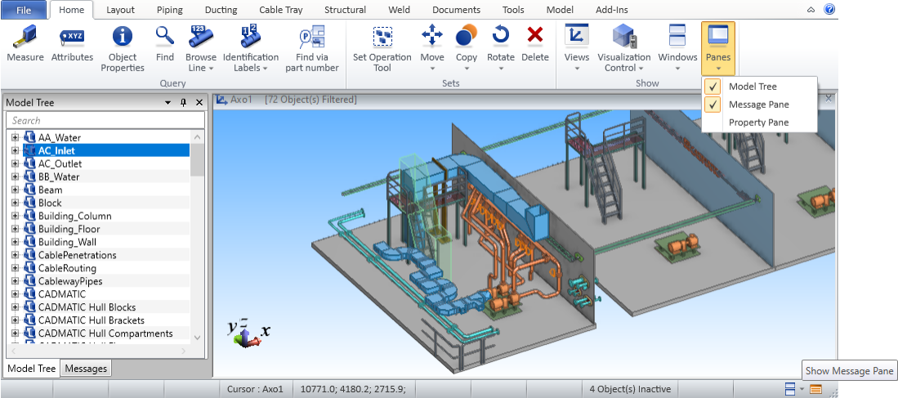Viewport: 898px width, 398px height.
Task: Switch to the Piping ribbon tab
Action: pyautogui.click(x=169, y=10)
